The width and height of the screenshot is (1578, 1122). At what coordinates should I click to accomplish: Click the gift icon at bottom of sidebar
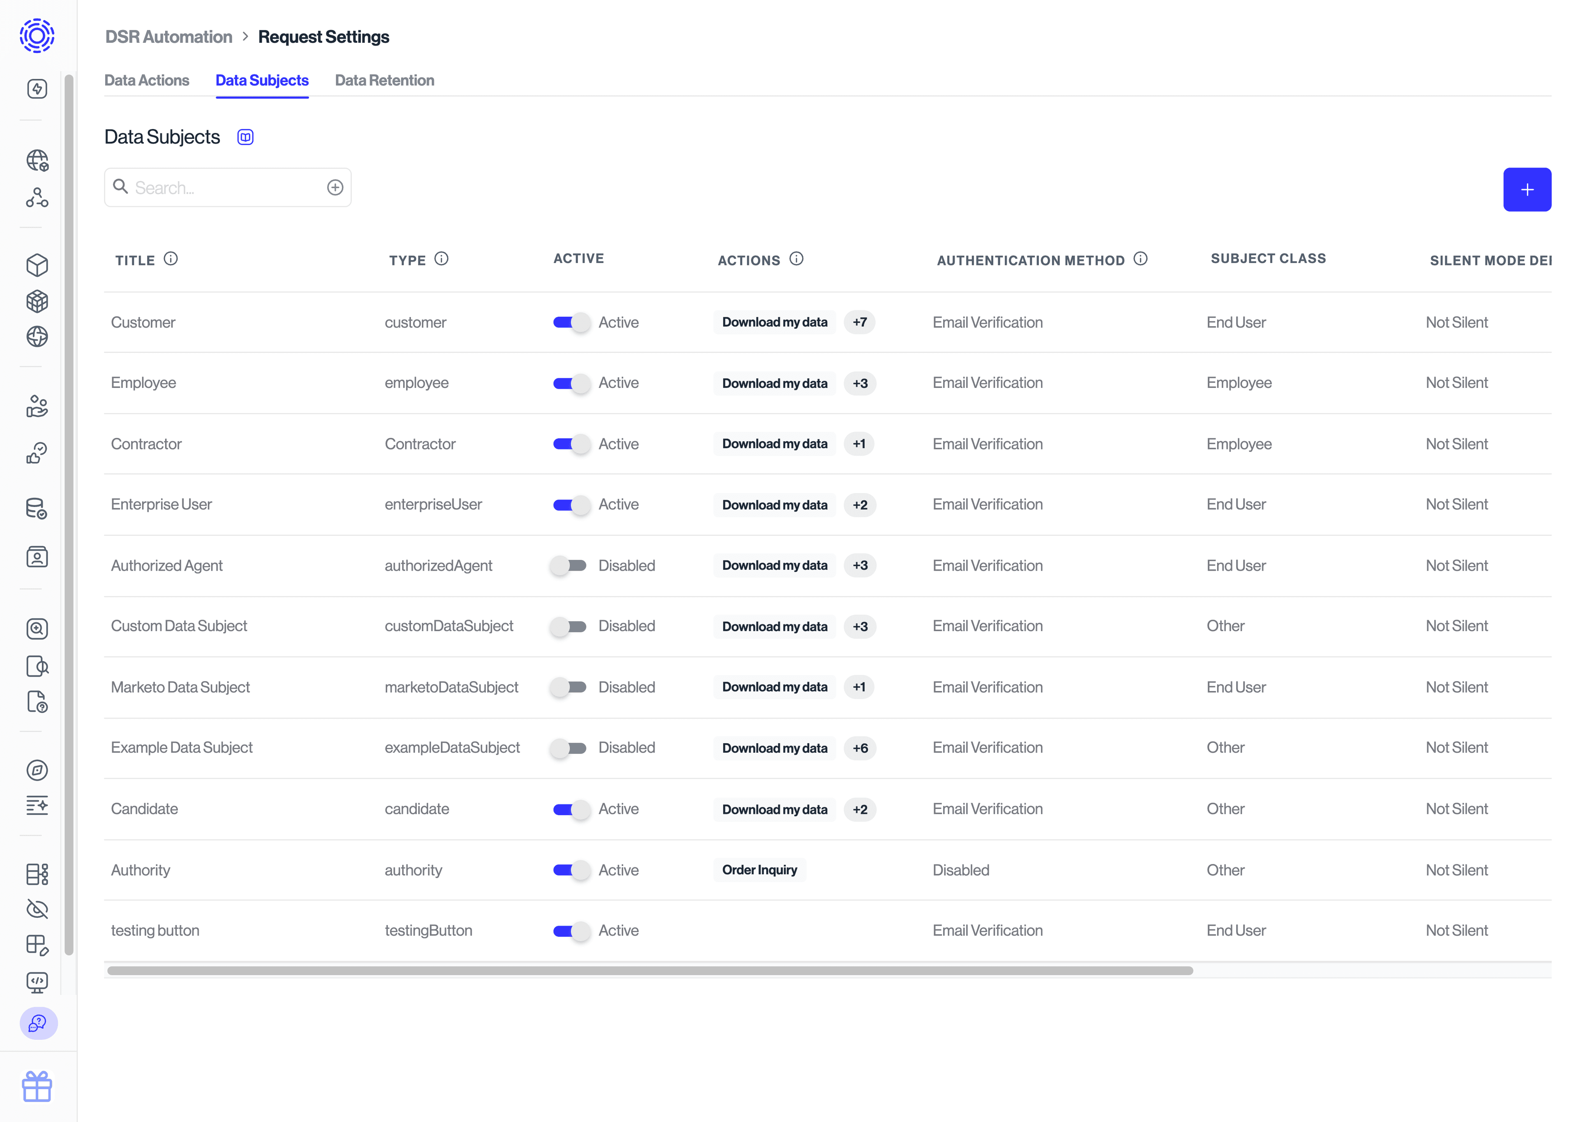[x=37, y=1086]
